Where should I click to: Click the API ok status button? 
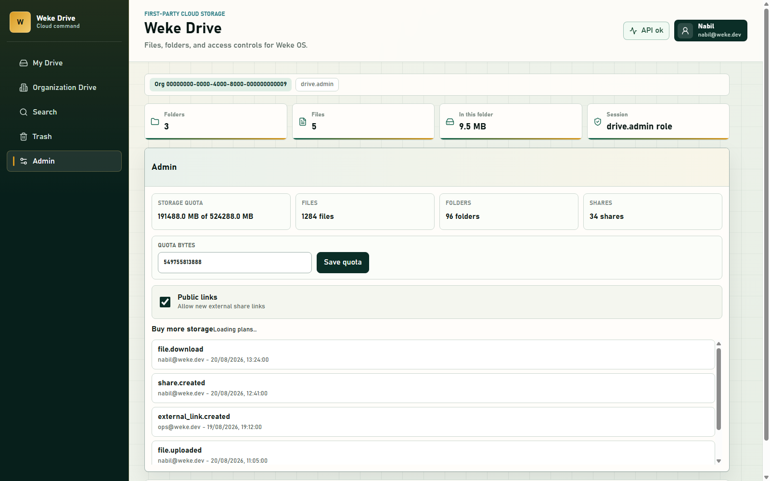click(646, 31)
